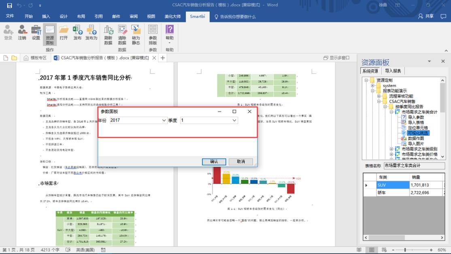
Task: Click macro recording icon in status bar
Action: 103,250
